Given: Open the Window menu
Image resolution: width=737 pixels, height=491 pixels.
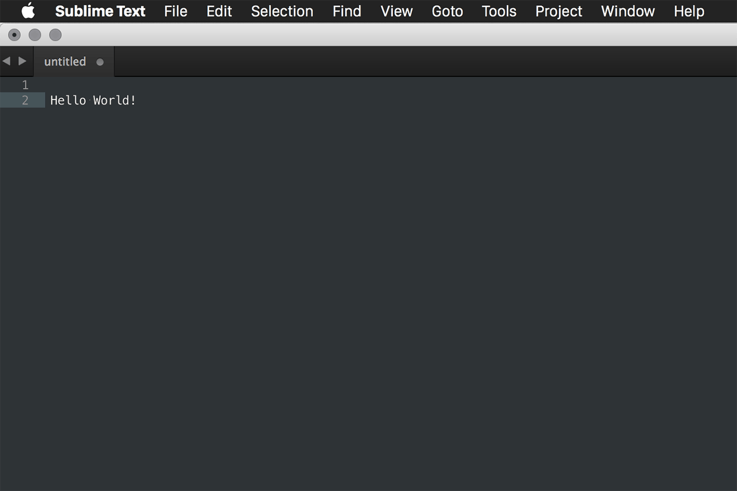Looking at the screenshot, I should click(x=628, y=11).
